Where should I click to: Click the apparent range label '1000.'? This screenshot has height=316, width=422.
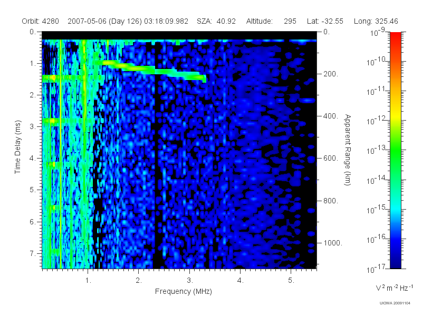[333, 243]
